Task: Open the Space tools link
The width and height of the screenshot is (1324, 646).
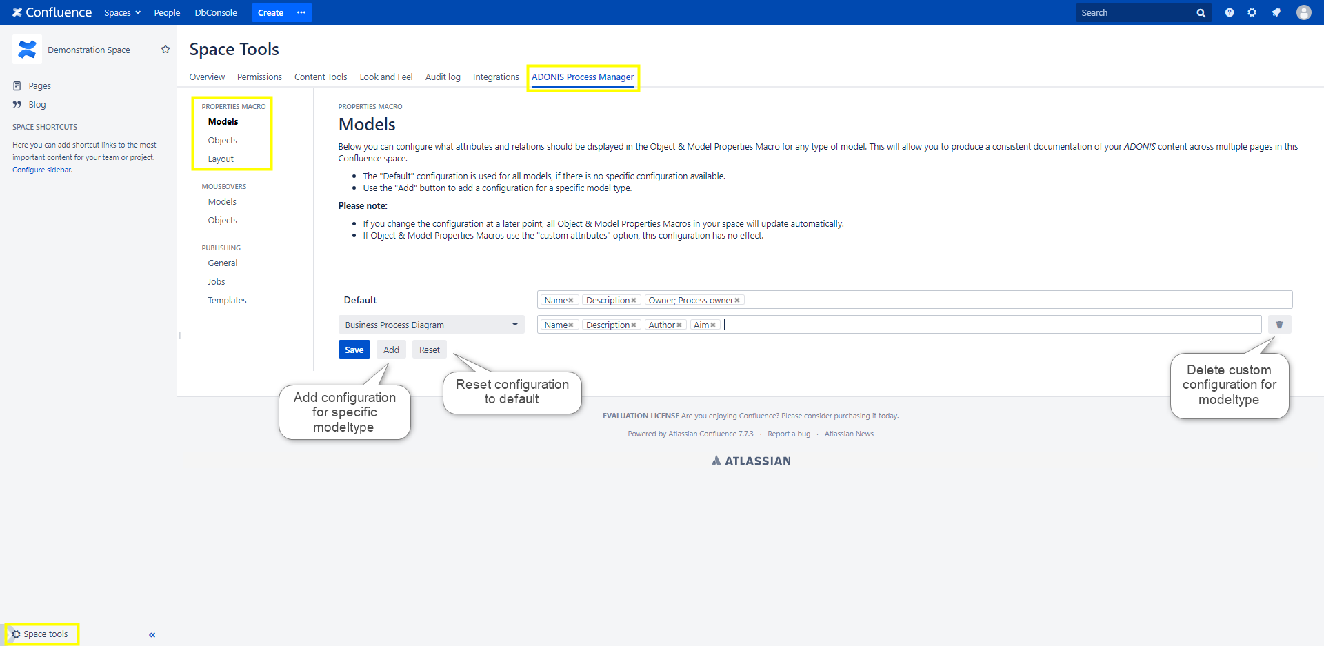Action: [x=46, y=634]
